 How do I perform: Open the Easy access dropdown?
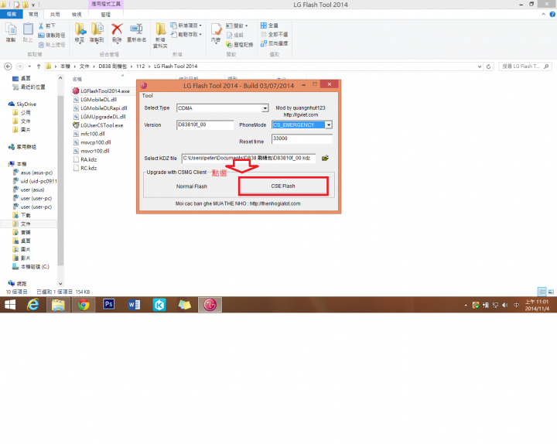click(x=186, y=35)
